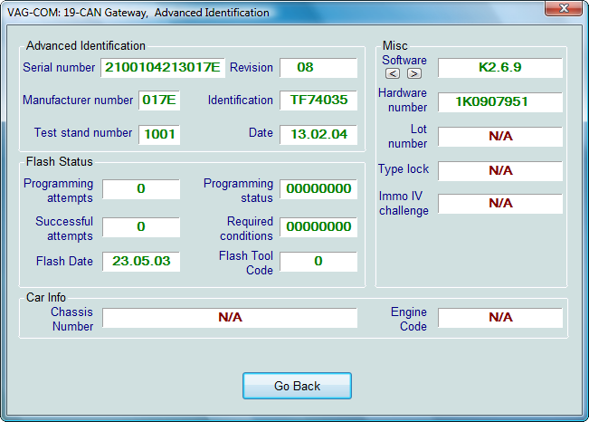Click the Test stand number field 1001

point(159,135)
